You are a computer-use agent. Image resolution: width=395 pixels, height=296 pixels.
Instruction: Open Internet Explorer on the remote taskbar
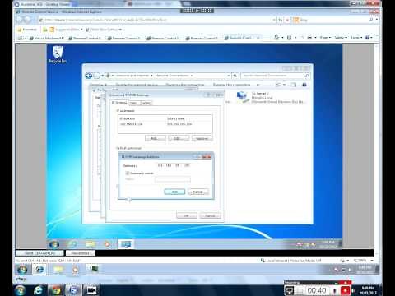(x=72, y=244)
